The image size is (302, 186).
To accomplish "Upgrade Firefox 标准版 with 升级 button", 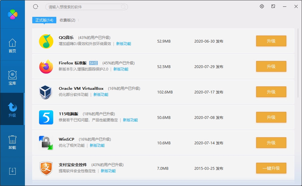I will tap(271, 66).
